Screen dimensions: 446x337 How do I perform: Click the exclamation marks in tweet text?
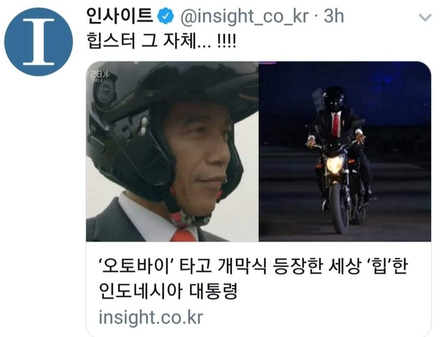coord(226,41)
